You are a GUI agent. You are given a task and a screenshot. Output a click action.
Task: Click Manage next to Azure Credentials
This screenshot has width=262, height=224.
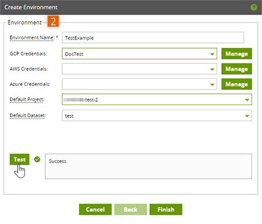[x=236, y=84]
